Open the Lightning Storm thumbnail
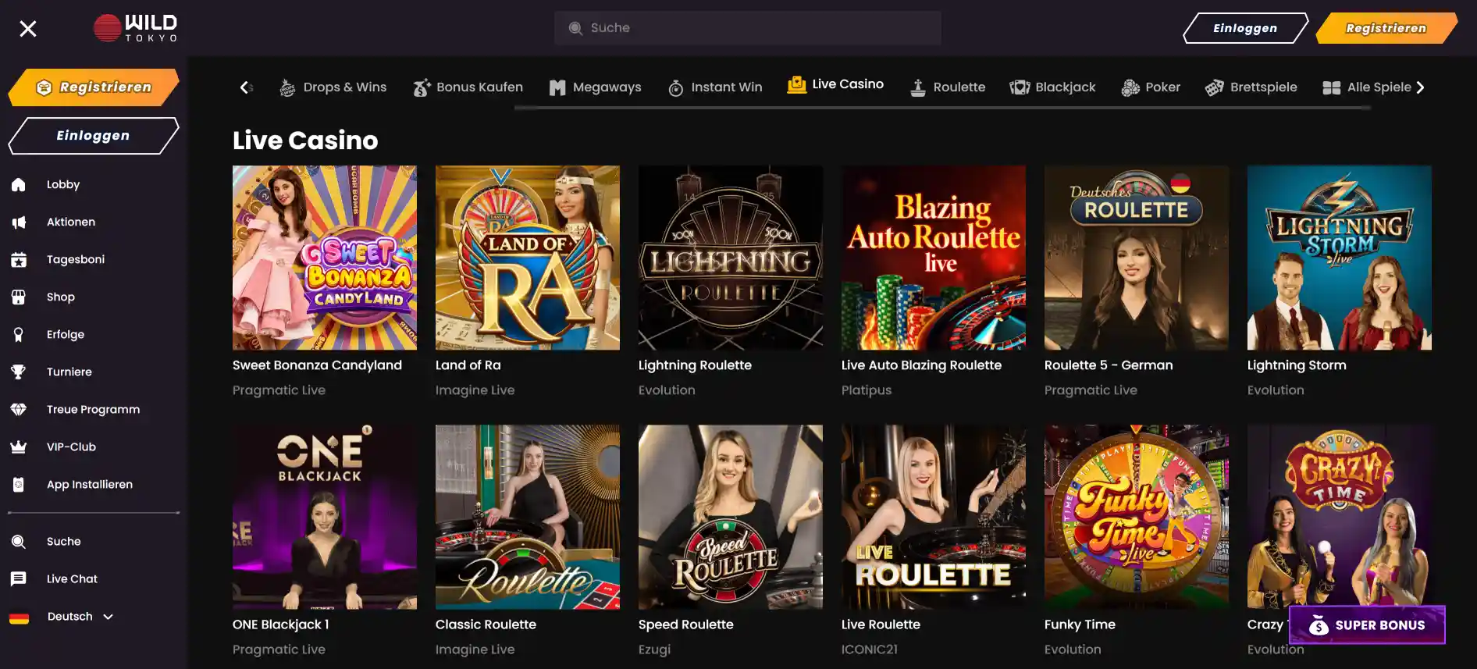The width and height of the screenshot is (1477, 669). tap(1340, 258)
